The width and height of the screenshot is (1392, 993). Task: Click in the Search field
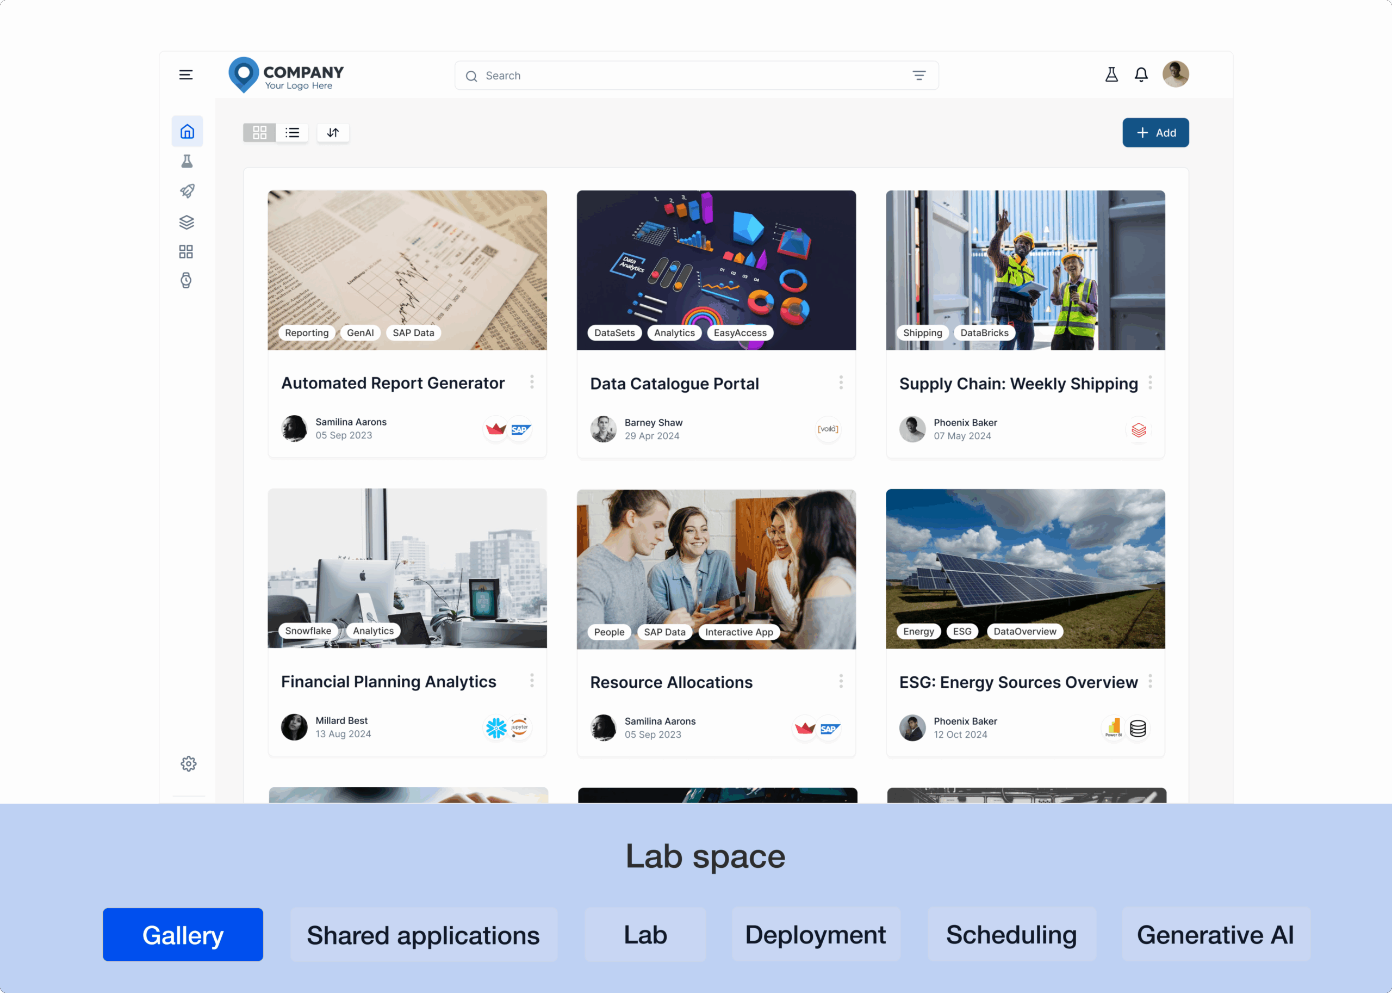tap(696, 75)
